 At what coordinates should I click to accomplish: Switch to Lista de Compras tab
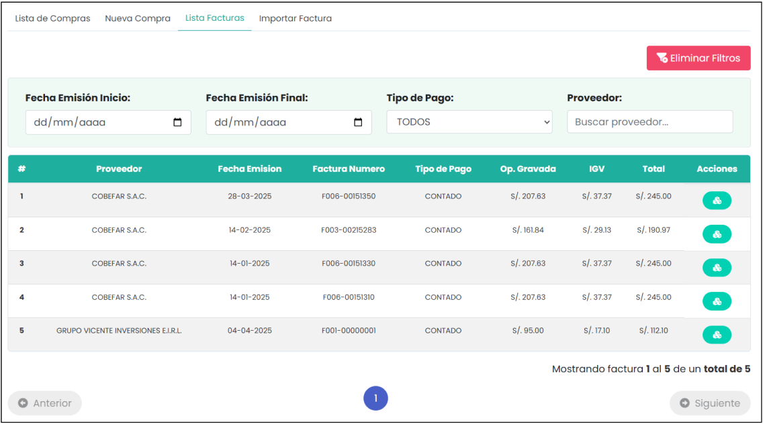pos(52,19)
